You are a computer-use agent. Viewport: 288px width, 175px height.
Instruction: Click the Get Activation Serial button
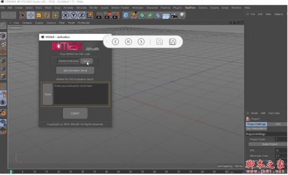point(75,70)
